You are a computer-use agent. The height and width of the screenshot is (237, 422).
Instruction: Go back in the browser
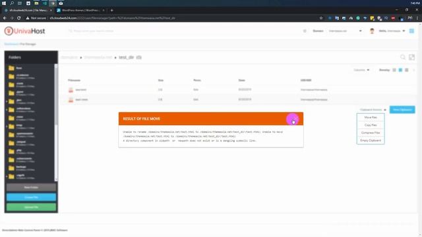[x=5, y=18]
